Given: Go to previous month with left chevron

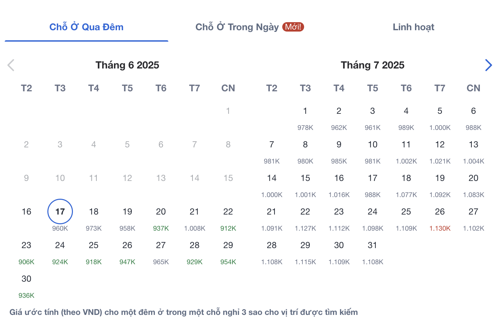Looking at the screenshot, I should tap(11, 65).
